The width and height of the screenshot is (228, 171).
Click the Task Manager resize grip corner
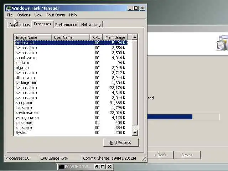(x=144, y=159)
